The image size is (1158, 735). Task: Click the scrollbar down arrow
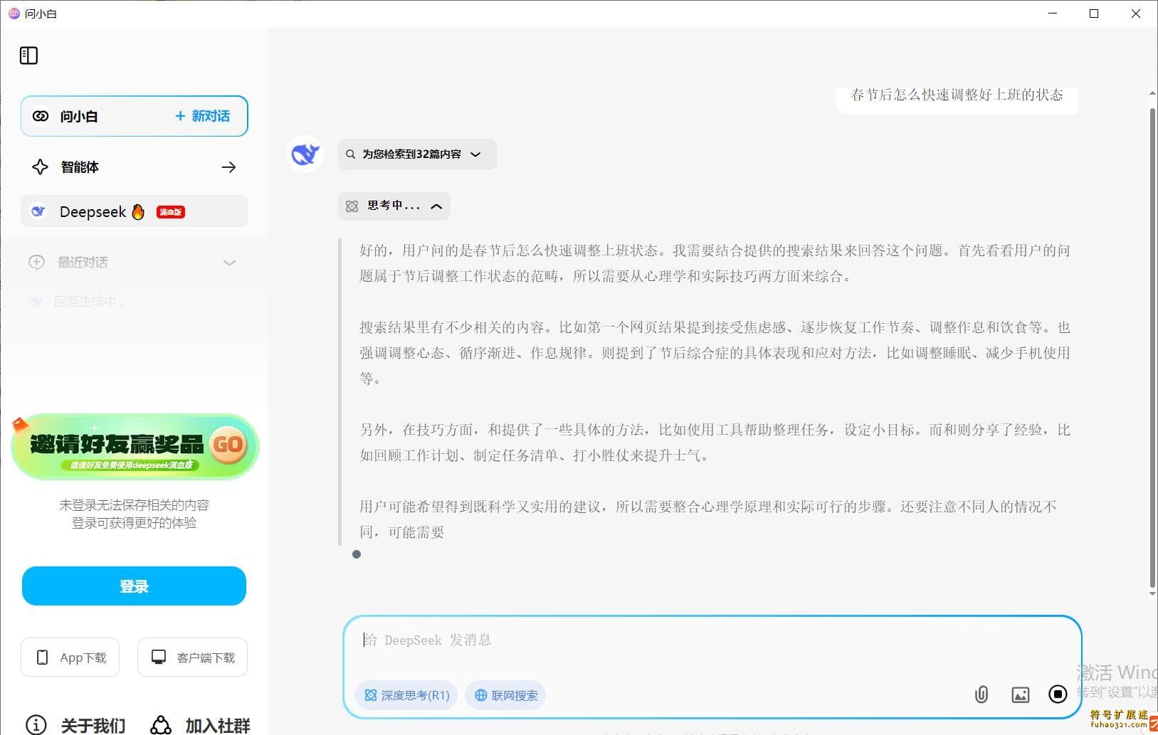click(1152, 593)
